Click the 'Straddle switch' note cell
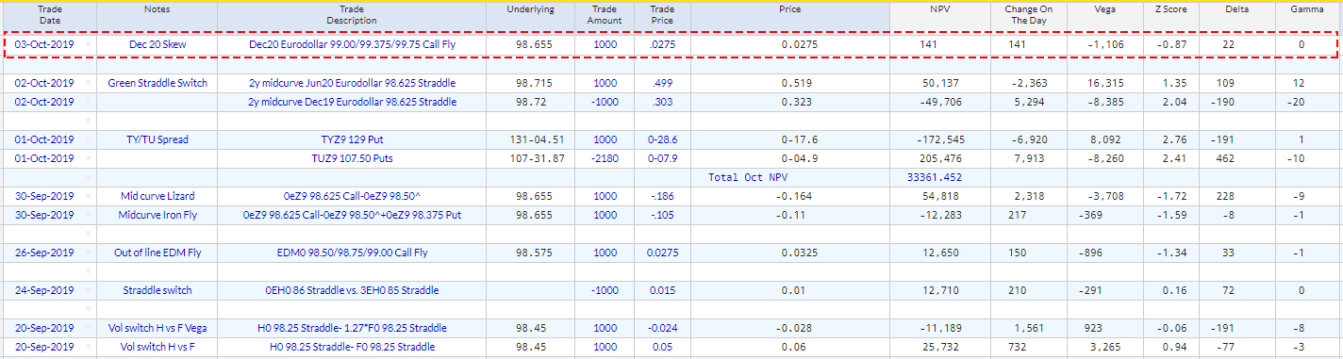 tap(158, 290)
